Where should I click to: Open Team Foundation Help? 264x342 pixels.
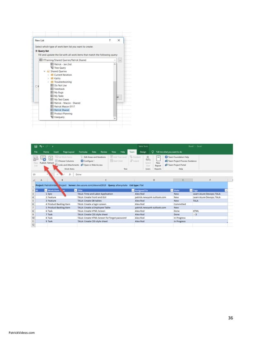(177, 157)
